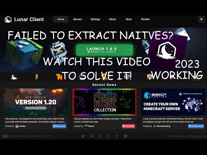Click the BisectHosting author avatar icon
The image size is (207, 155).
[155, 126]
